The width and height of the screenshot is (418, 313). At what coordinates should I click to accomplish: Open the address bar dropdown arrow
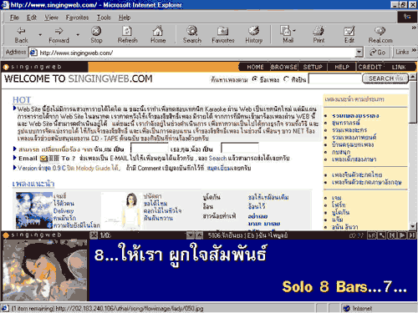359,53
